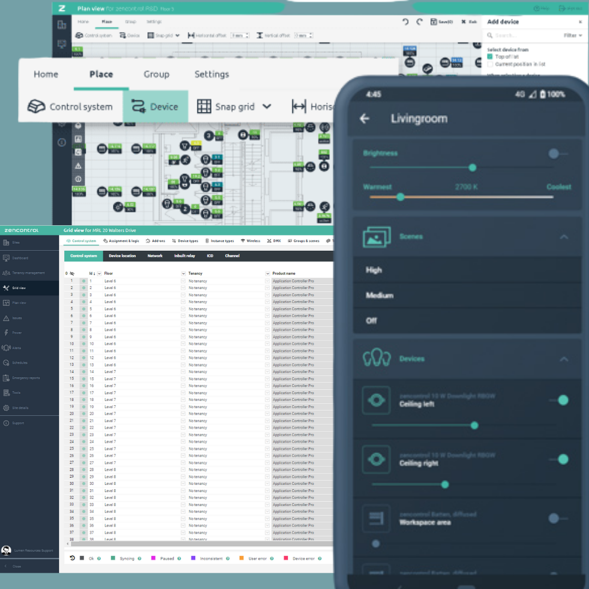The image size is (589, 589).
Task: Adjust the colour temperature slider handle
Action: coord(400,197)
